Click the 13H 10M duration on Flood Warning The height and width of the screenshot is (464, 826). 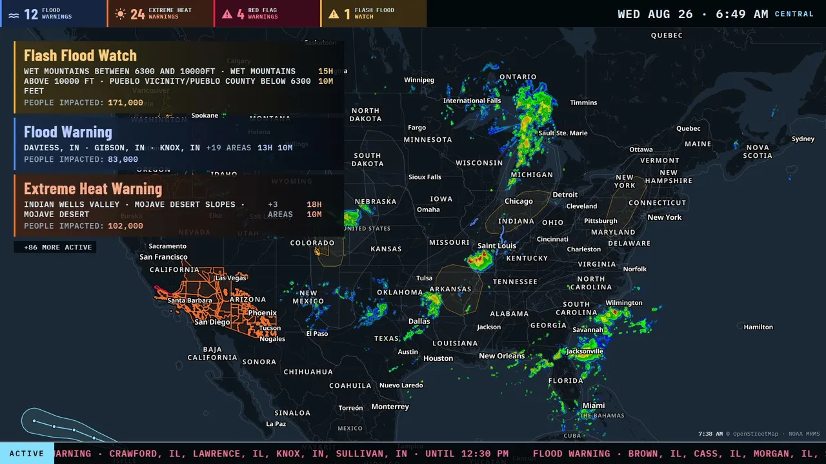click(275, 148)
